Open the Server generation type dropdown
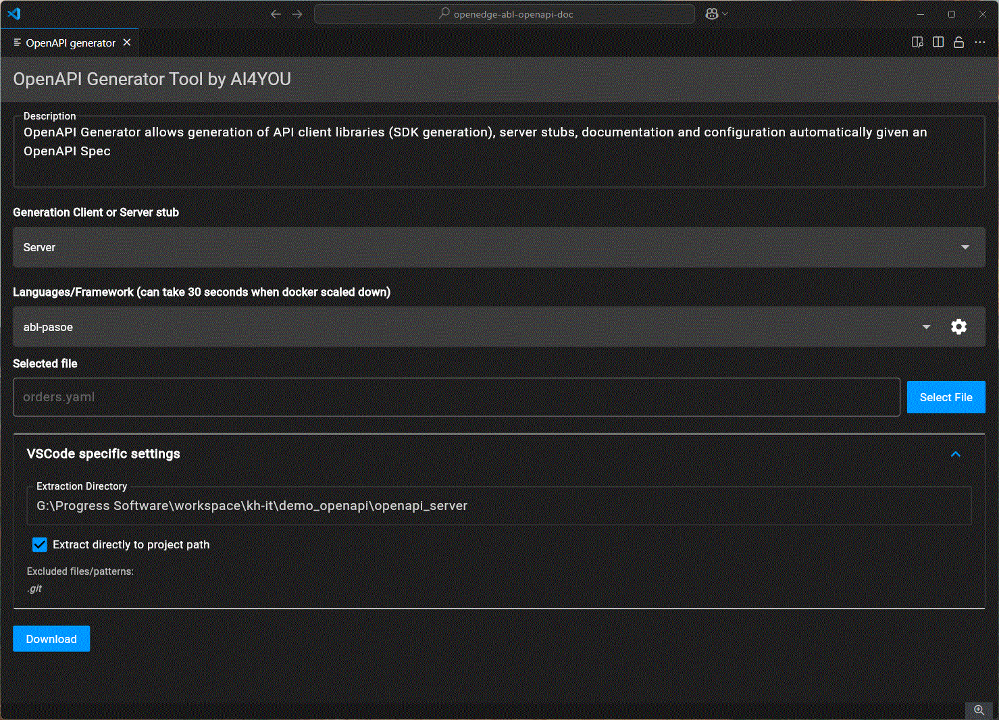 pyautogui.click(x=499, y=247)
